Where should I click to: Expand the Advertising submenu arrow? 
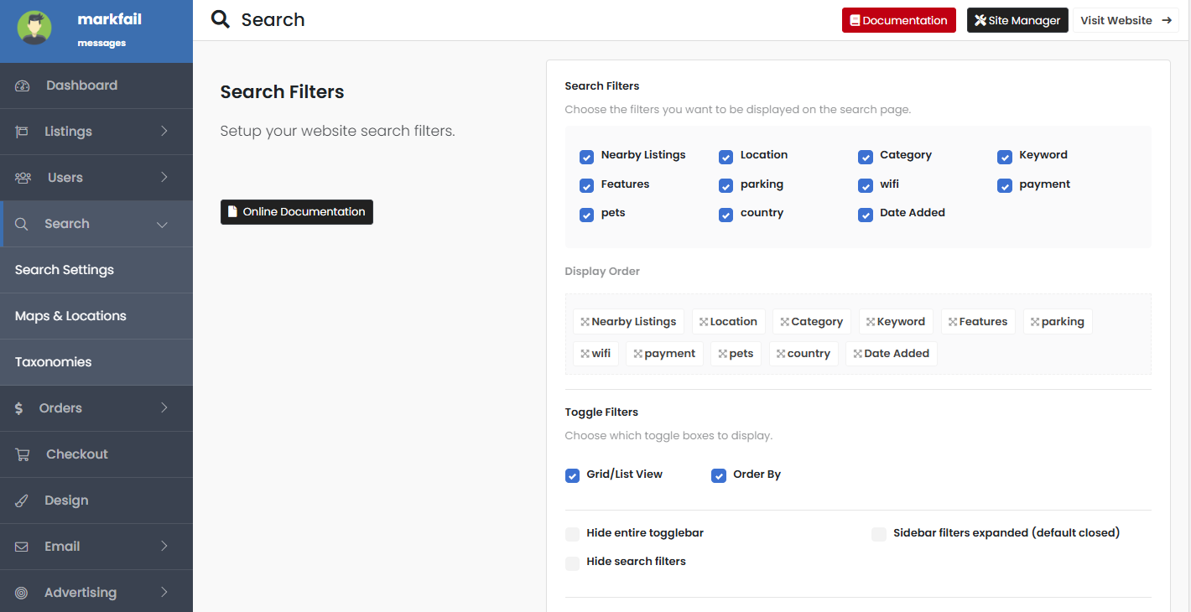pyautogui.click(x=164, y=593)
